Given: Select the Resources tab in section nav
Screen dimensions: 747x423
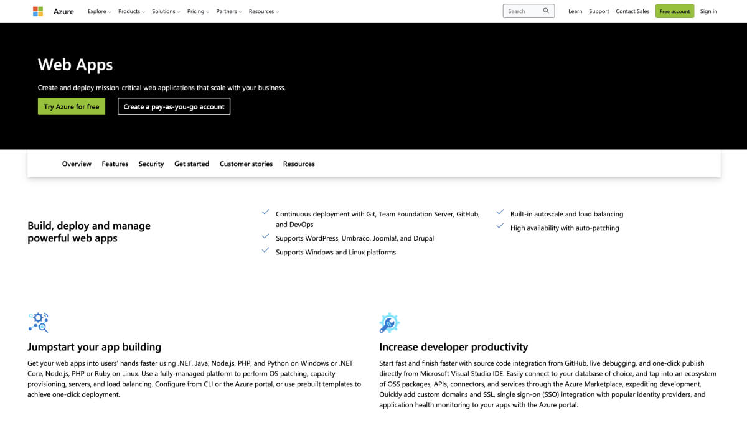Looking at the screenshot, I should (299, 164).
